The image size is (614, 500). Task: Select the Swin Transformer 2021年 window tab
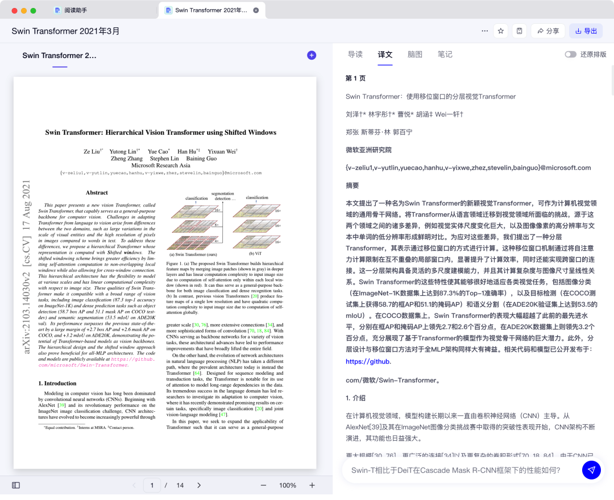pos(211,10)
